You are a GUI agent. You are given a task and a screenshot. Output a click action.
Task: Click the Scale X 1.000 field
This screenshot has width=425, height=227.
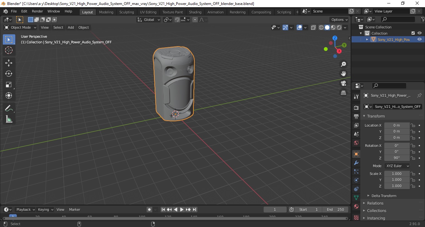pos(397,174)
